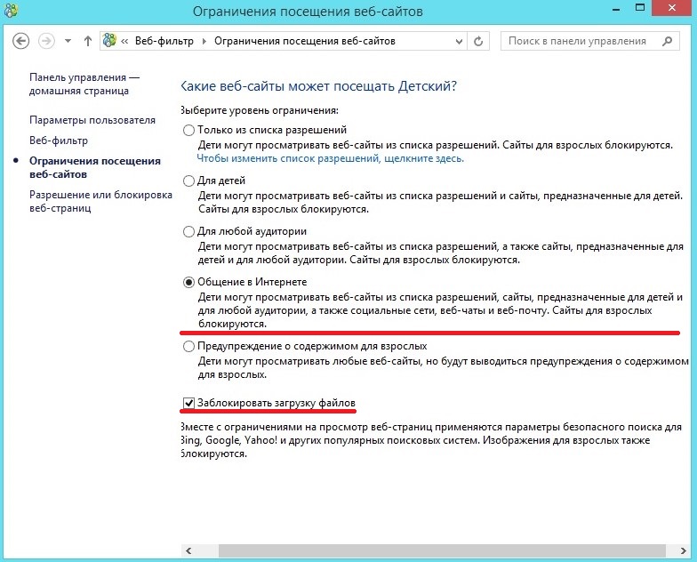Viewport: 697px width, 562px height.
Task: Select Для любой аудитории option
Action: [x=188, y=231]
